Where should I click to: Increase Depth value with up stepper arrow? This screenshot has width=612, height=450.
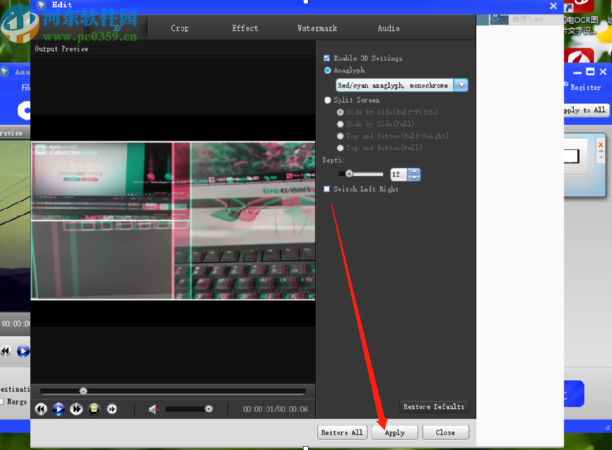coord(414,171)
